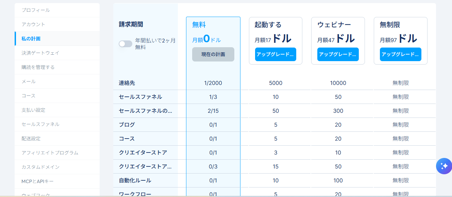Click 月額0ドル price text
Image resolution: width=452 pixels, height=197 pixels.
pos(206,39)
